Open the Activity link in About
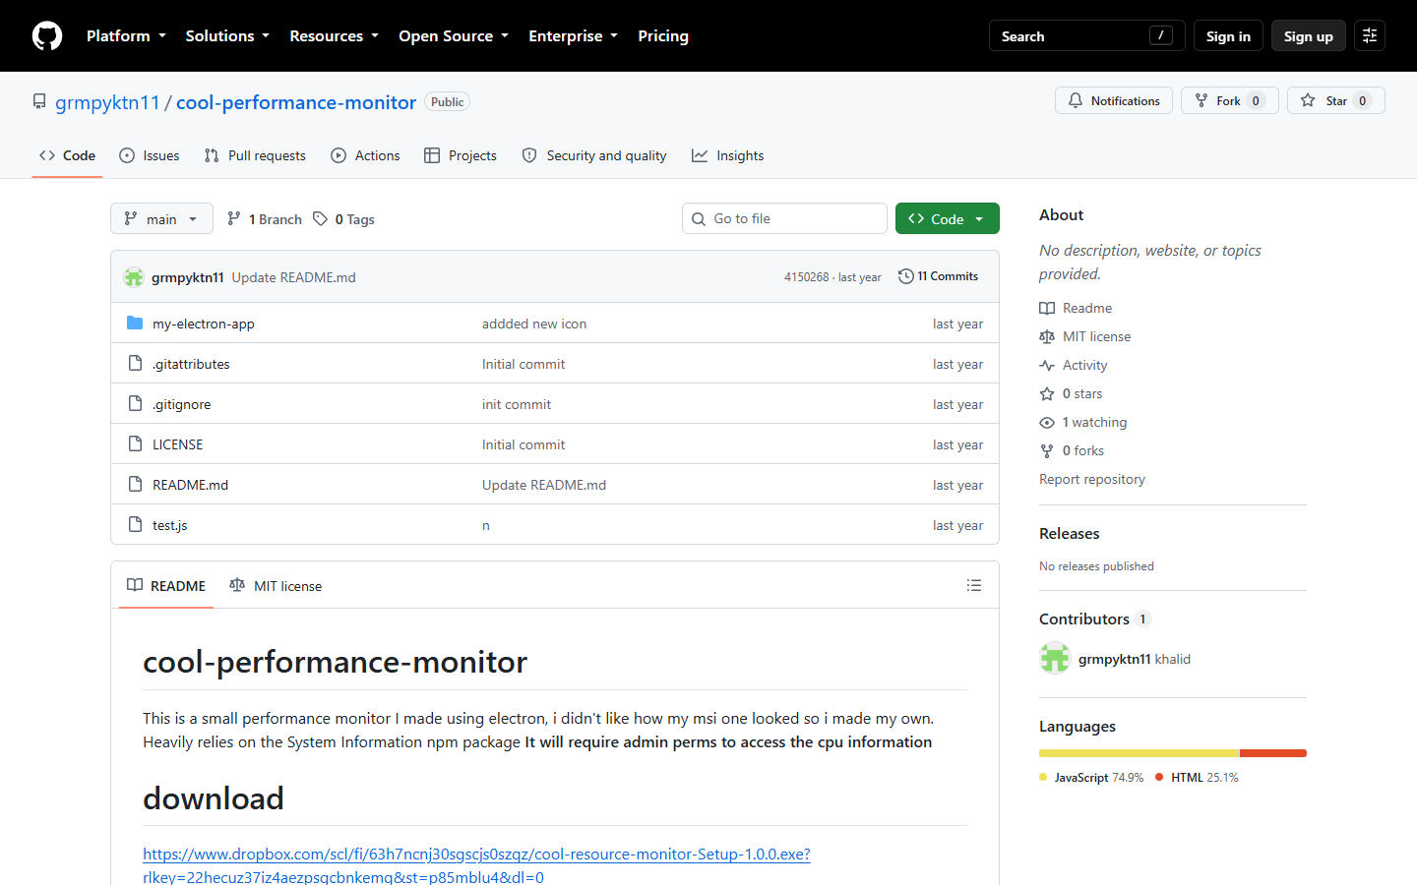The height and width of the screenshot is (885, 1417). 1084,365
